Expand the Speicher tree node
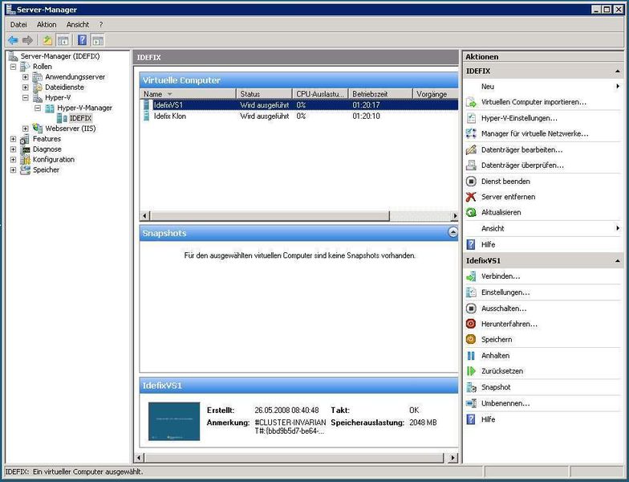 pyautogui.click(x=13, y=170)
